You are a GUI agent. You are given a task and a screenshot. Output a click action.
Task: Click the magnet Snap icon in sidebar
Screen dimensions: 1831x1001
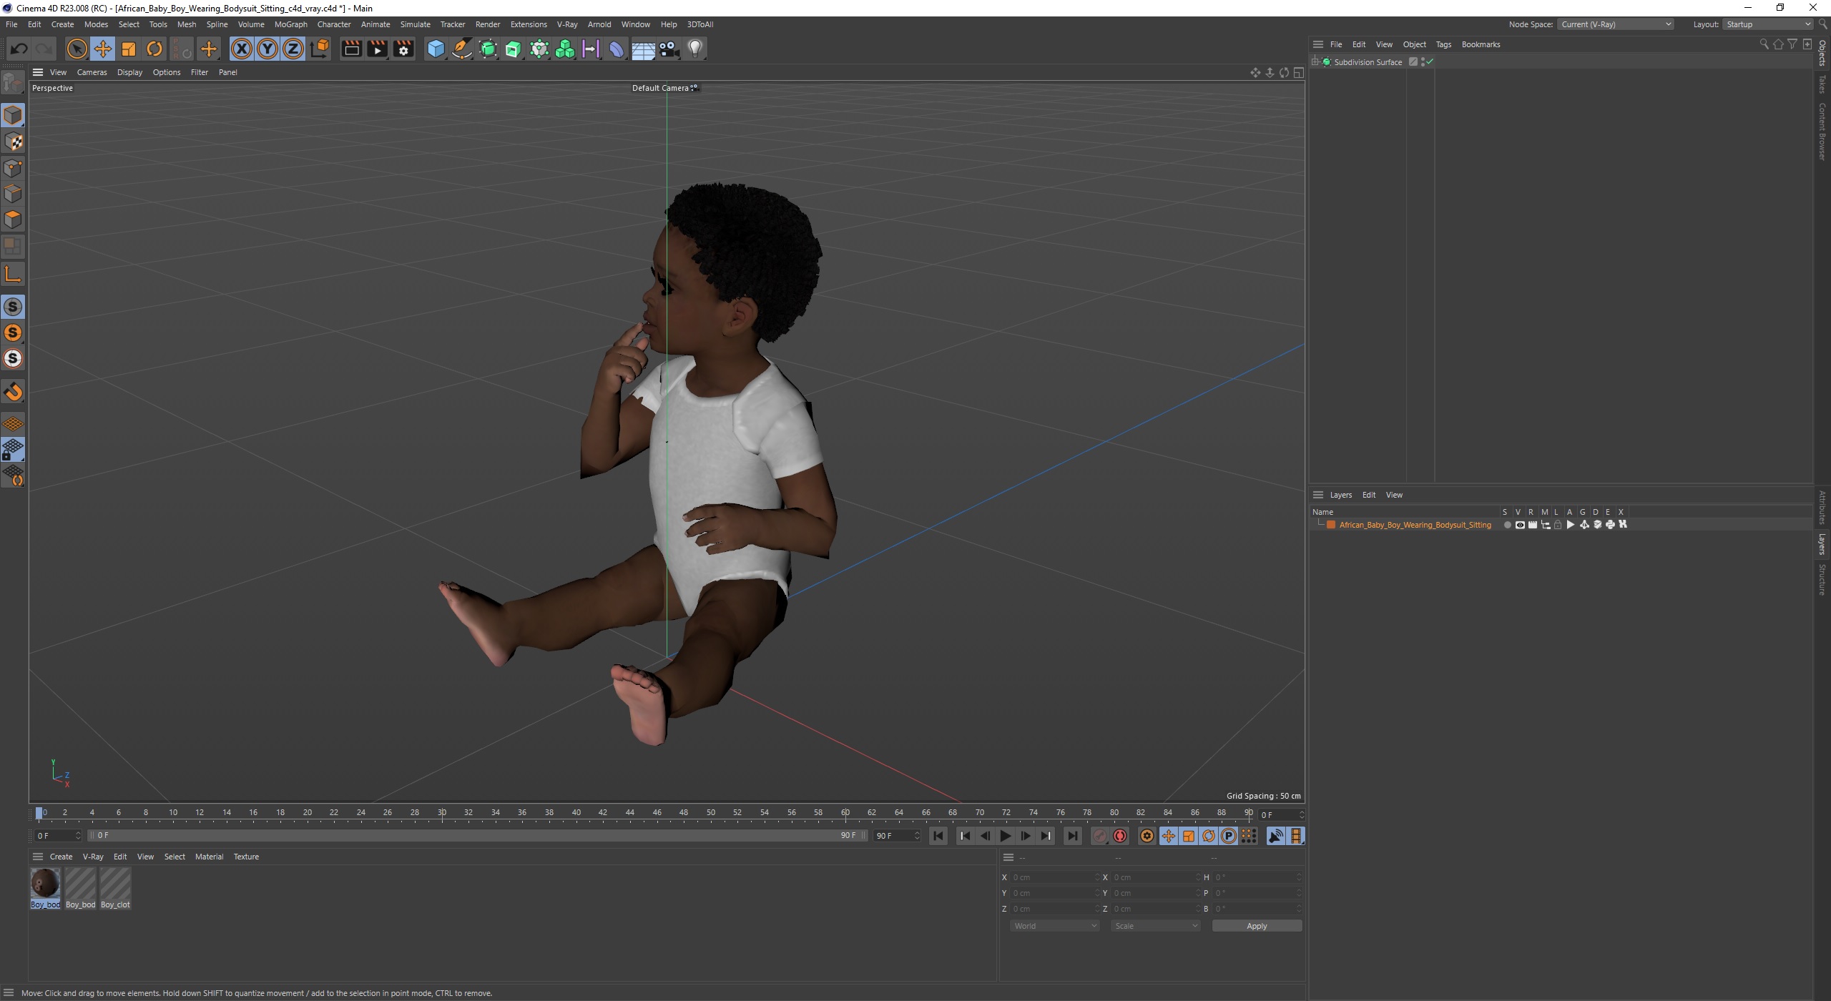pos(13,392)
